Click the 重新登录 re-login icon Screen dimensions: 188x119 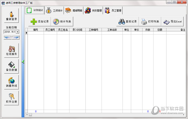[11, 16]
